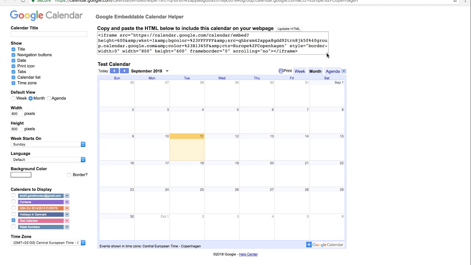Open color menu for Holidays in Denmark
This screenshot has height=265, width=471.
[67, 215]
